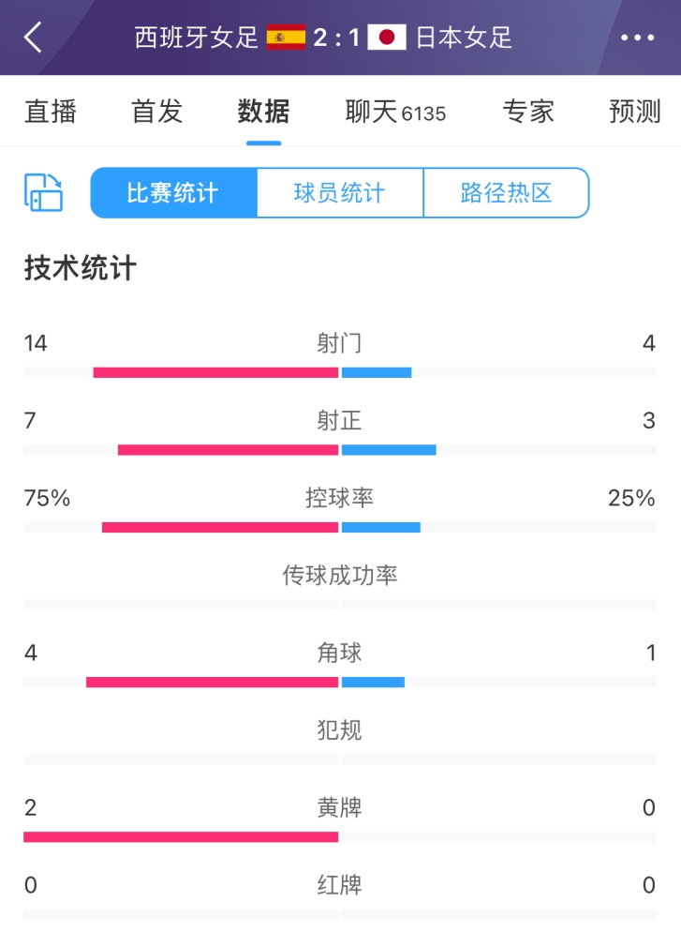Tap the Japan flag icon
681x947 pixels.
(387, 38)
